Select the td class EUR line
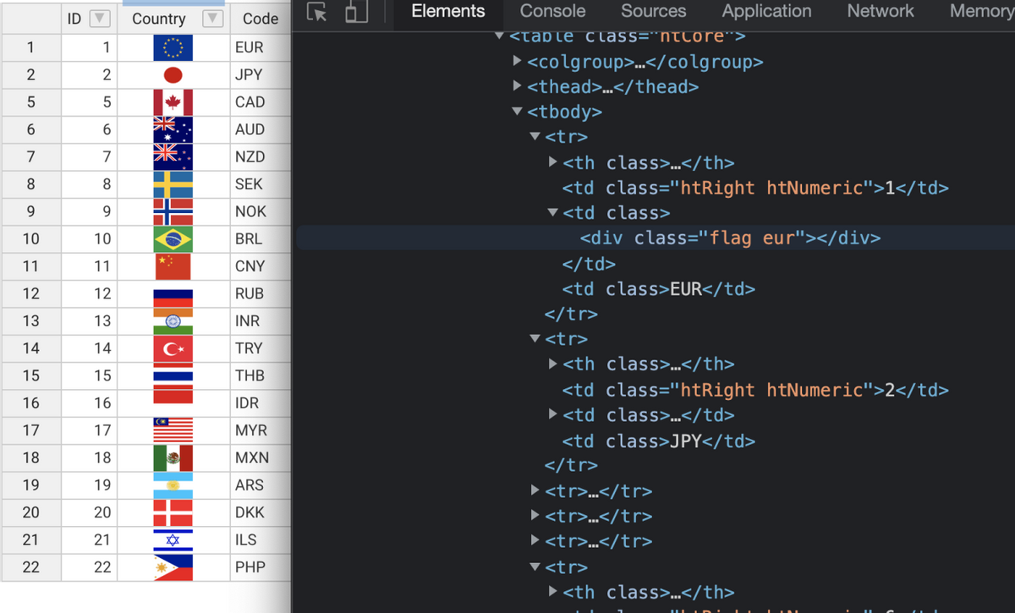 [x=659, y=288]
